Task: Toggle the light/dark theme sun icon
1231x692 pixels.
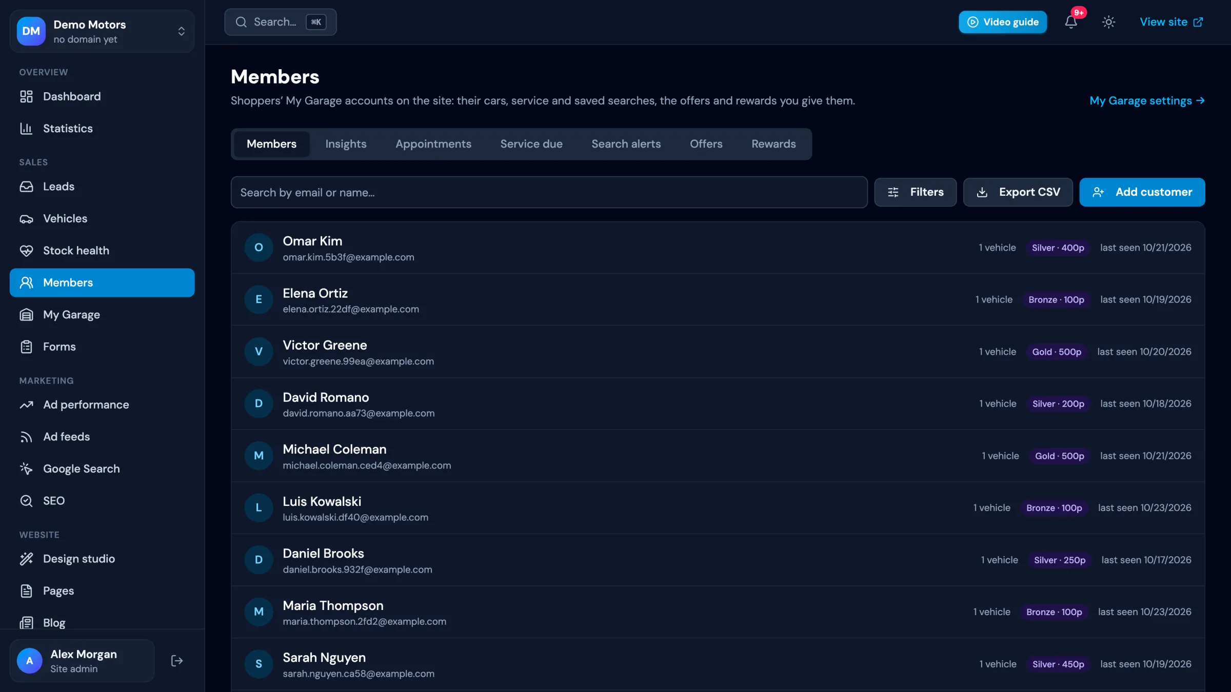Action: click(x=1108, y=22)
